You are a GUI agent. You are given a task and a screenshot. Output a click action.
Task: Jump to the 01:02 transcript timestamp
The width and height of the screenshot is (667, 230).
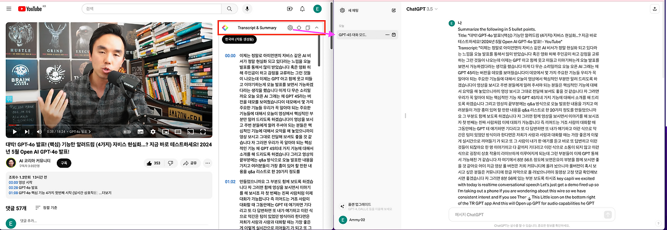(x=230, y=182)
